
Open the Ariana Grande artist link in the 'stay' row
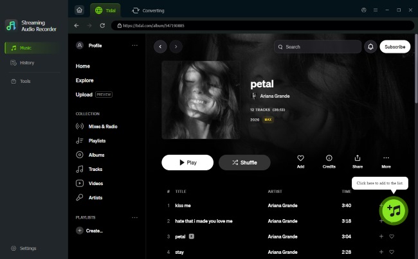point(282,252)
